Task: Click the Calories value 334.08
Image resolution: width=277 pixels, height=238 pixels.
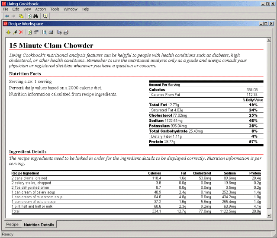Action: click(252, 89)
